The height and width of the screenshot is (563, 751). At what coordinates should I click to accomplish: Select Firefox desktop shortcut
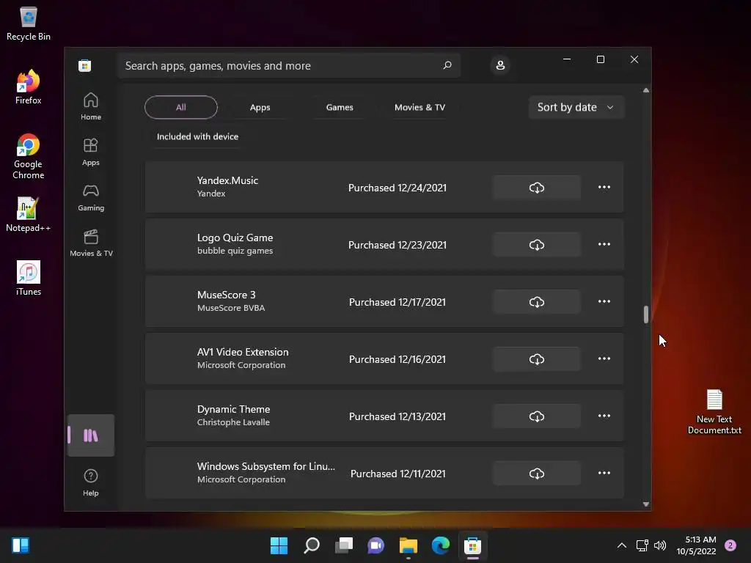click(29, 87)
